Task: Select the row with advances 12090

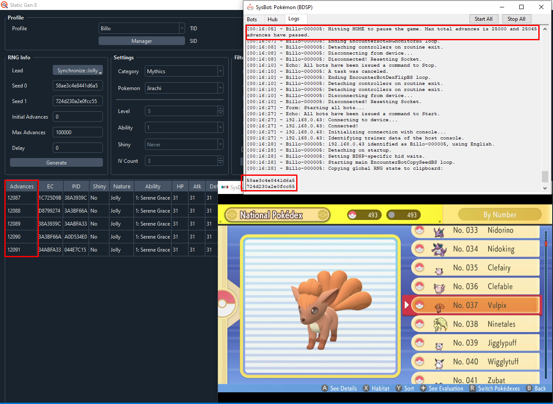Action: 111,237
